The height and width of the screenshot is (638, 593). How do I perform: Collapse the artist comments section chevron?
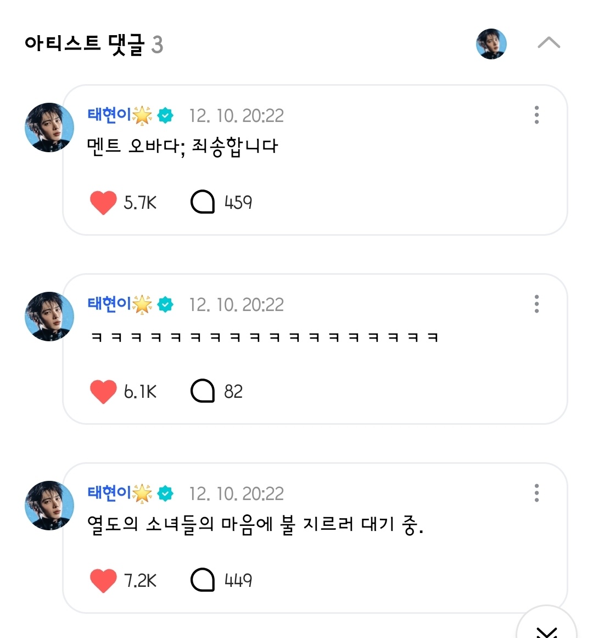click(549, 43)
